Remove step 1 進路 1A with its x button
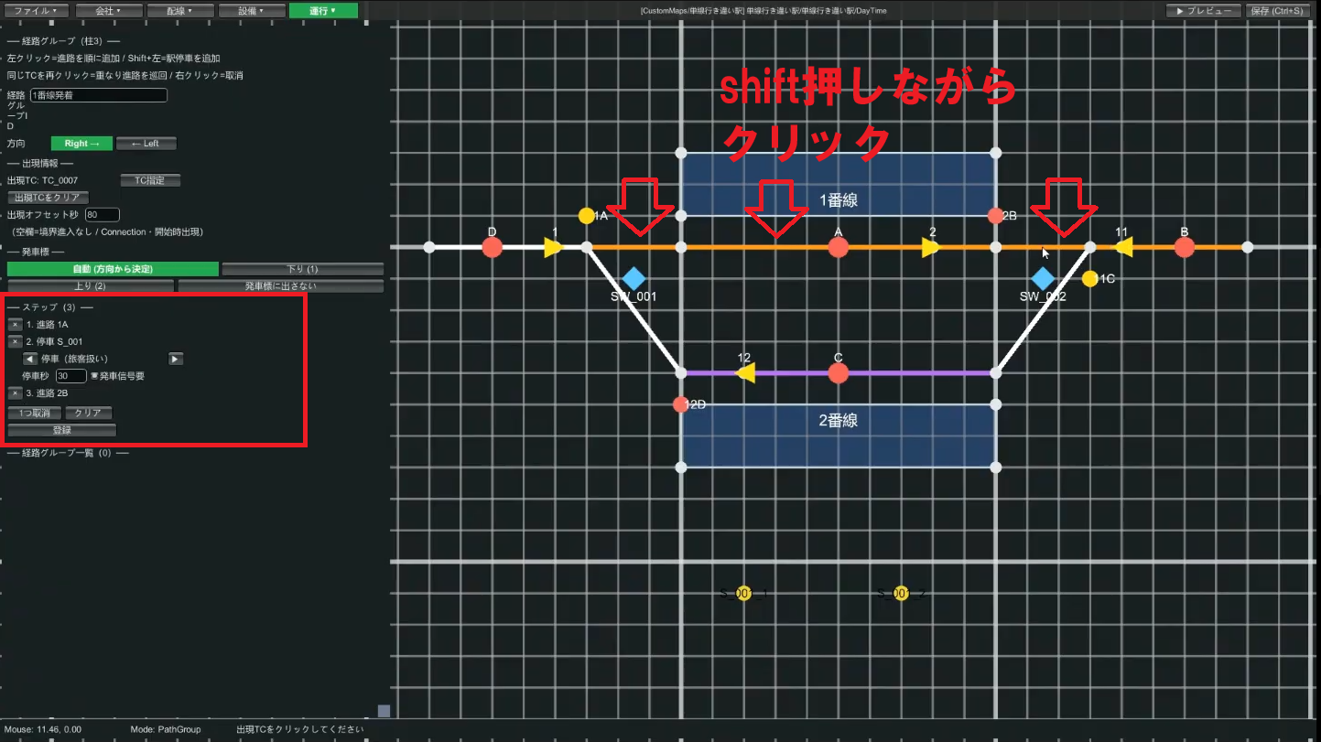1321x742 pixels. pos(15,324)
